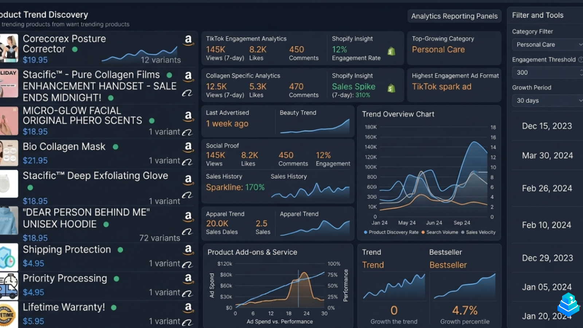Toggle green status dot on Lifetime Warranty
The width and height of the screenshot is (583, 328).
(114, 308)
